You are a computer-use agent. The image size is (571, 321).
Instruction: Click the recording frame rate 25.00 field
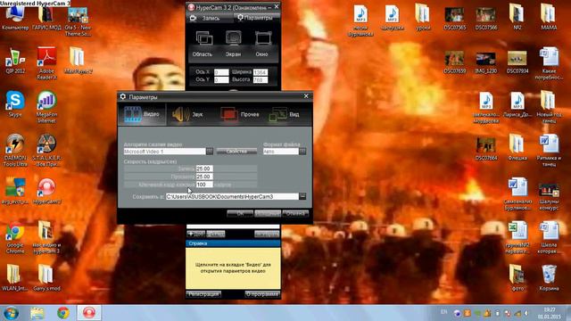pyautogui.click(x=204, y=169)
